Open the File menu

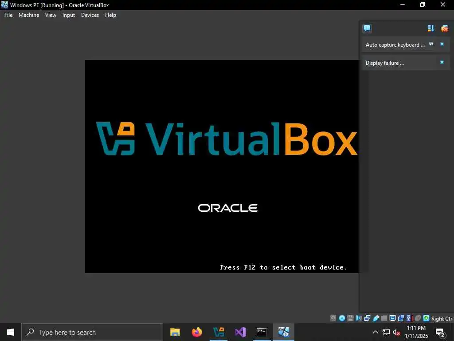click(x=8, y=15)
